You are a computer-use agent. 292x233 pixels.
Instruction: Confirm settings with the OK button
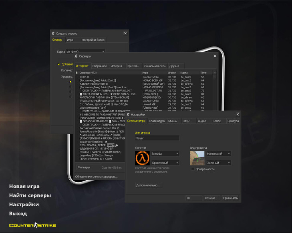194,198
